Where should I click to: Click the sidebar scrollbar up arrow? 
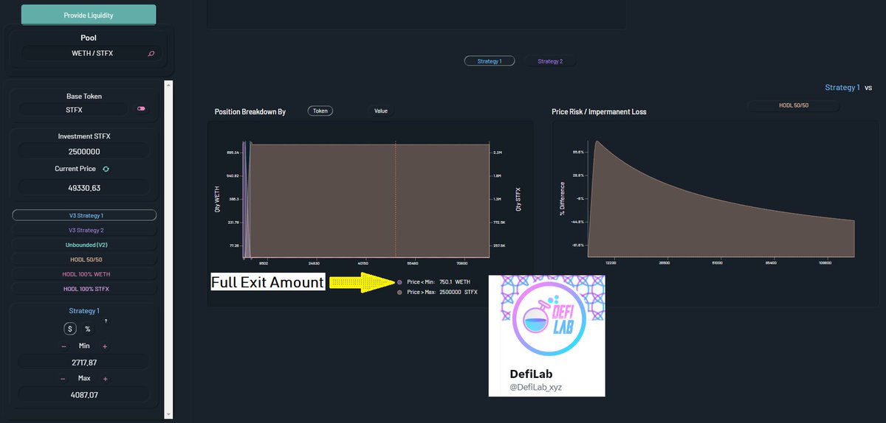click(168, 85)
